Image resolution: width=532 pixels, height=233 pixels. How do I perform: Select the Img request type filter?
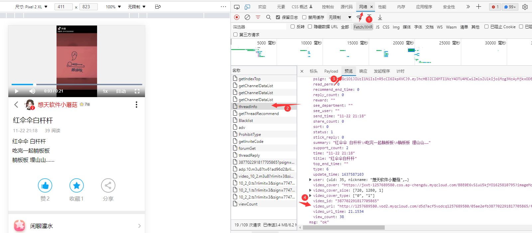[x=396, y=27]
